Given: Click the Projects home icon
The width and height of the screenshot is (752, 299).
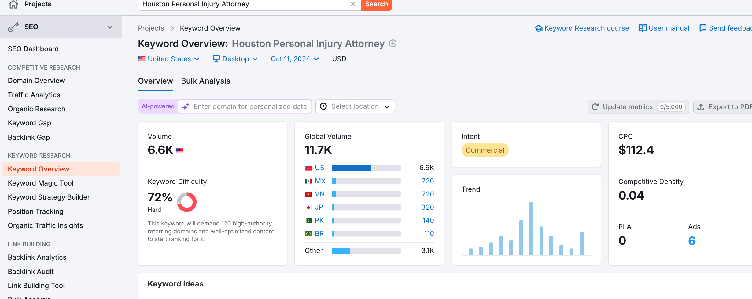Looking at the screenshot, I should pos(13,4).
